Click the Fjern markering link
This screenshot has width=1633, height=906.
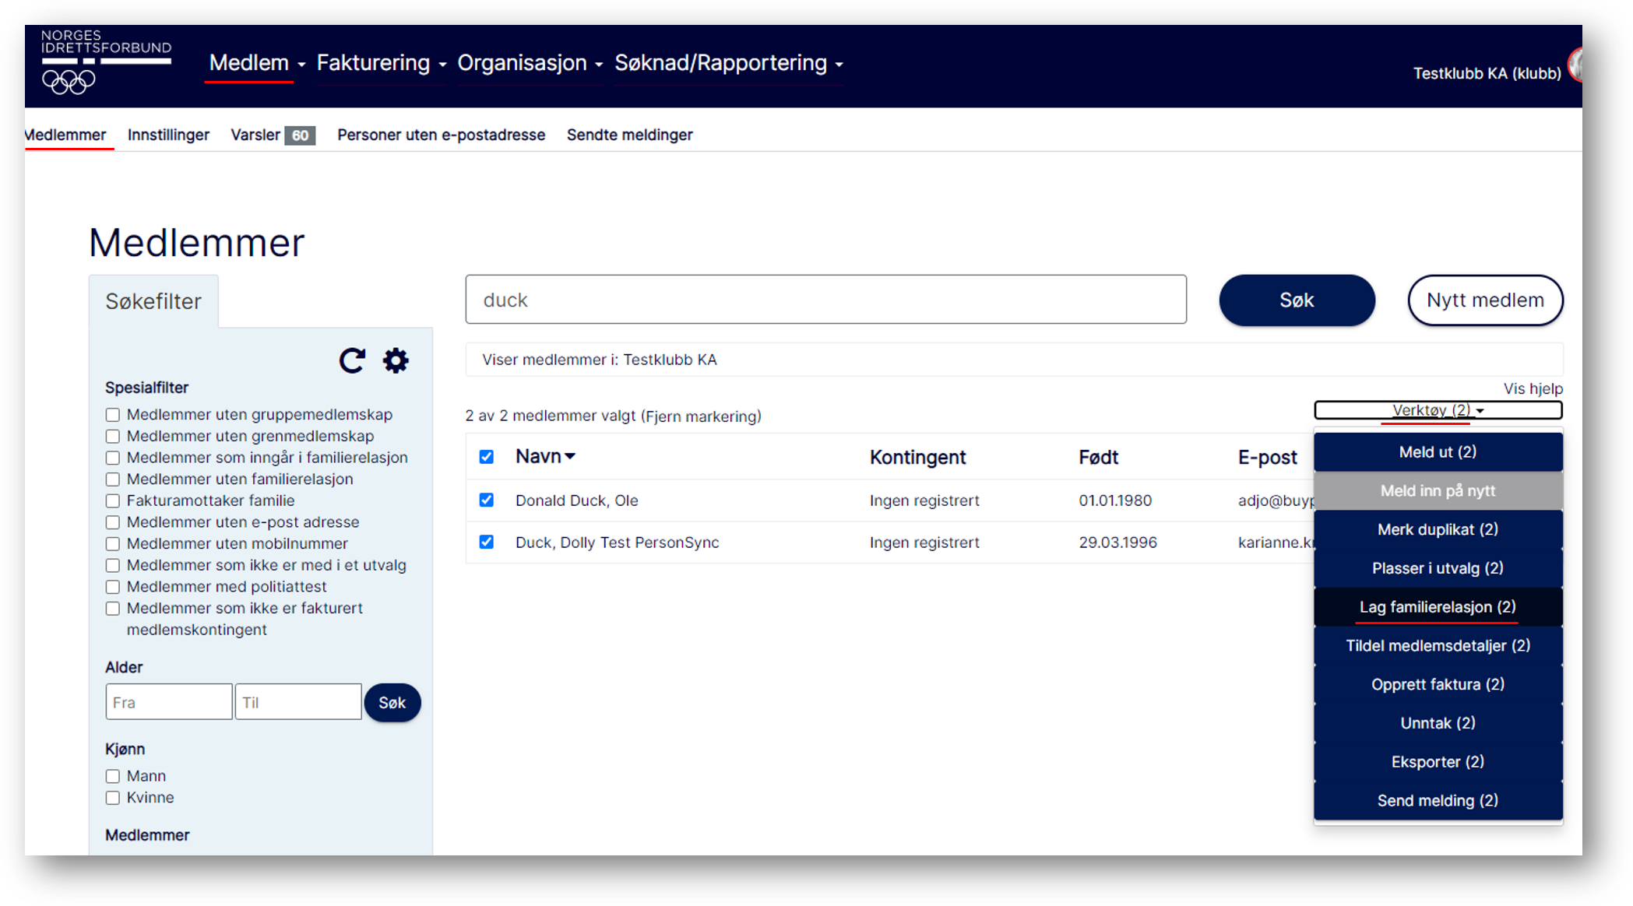[x=701, y=416]
